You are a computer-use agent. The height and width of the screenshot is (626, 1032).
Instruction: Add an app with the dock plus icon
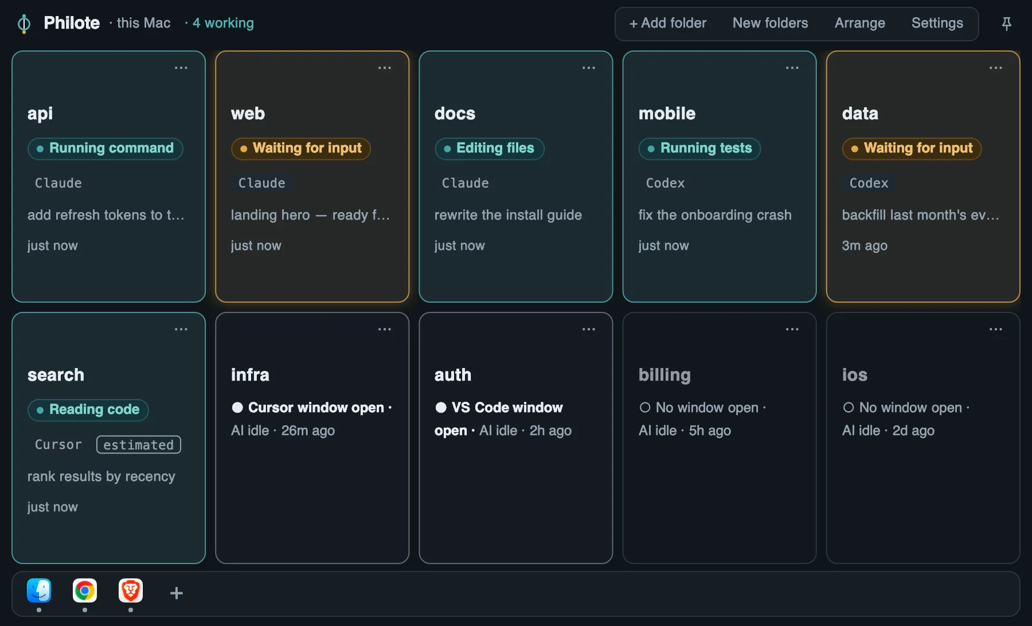click(177, 593)
